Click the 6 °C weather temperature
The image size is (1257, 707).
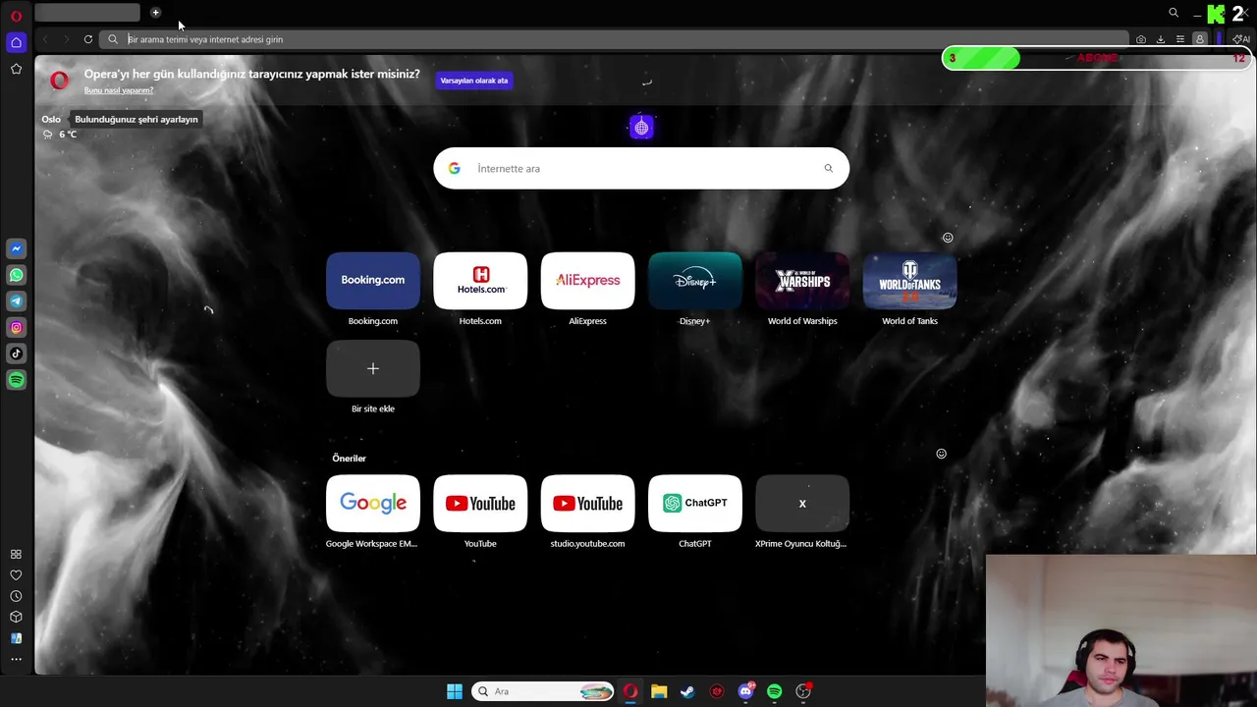[68, 135]
